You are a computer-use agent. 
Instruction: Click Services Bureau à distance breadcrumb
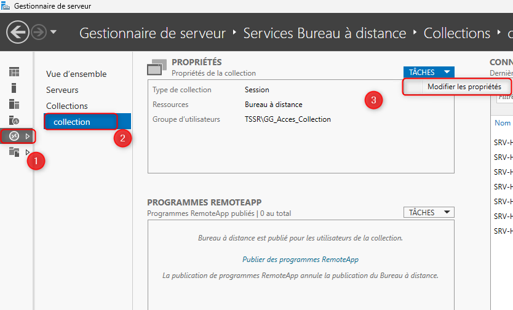coord(324,33)
